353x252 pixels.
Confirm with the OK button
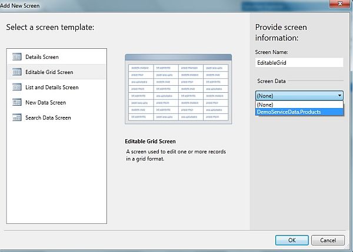click(292, 240)
